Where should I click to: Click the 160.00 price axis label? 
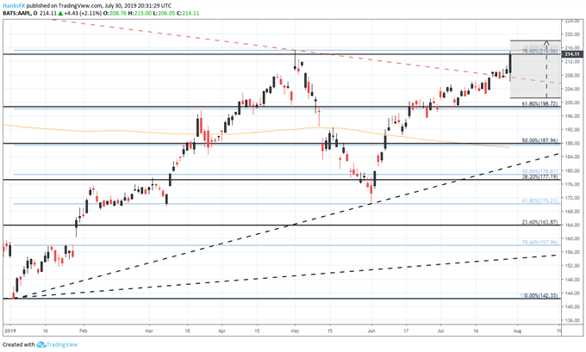574,239
